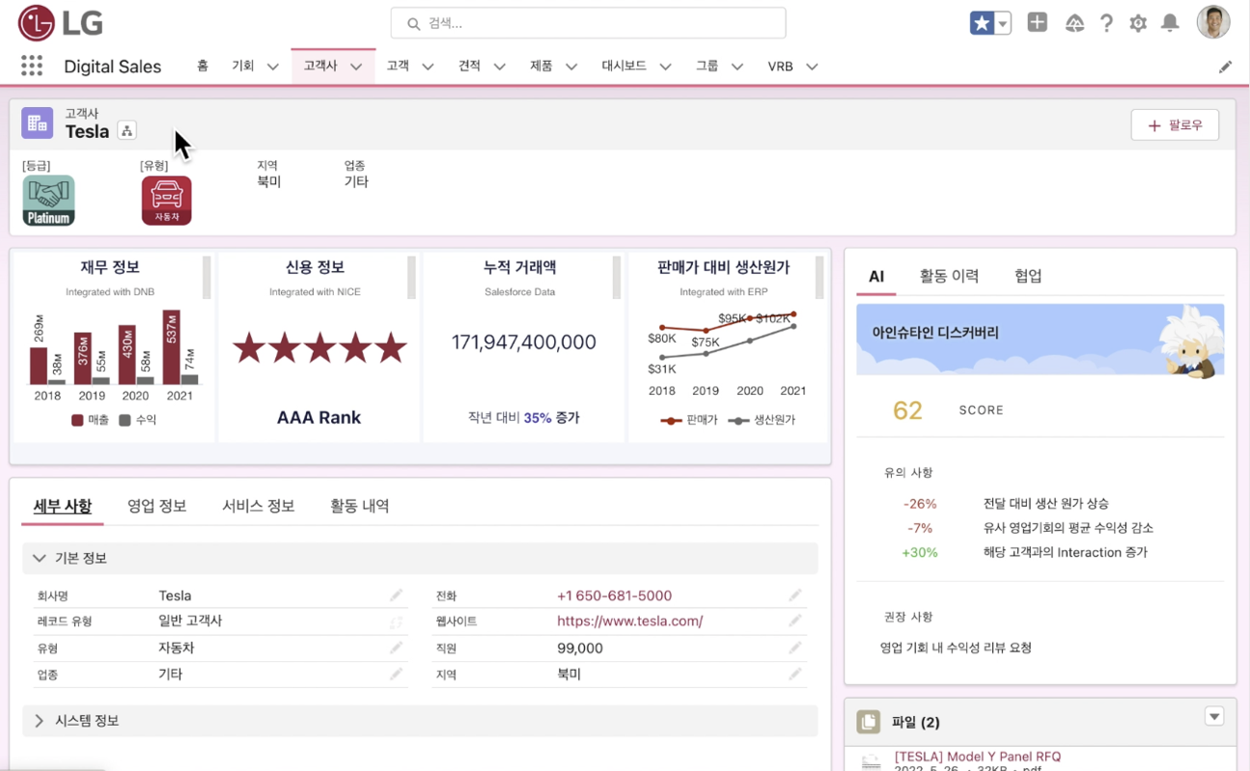The width and height of the screenshot is (1250, 771).
Task: Open the App Launcher grid icon
Action: click(x=32, y=66)
